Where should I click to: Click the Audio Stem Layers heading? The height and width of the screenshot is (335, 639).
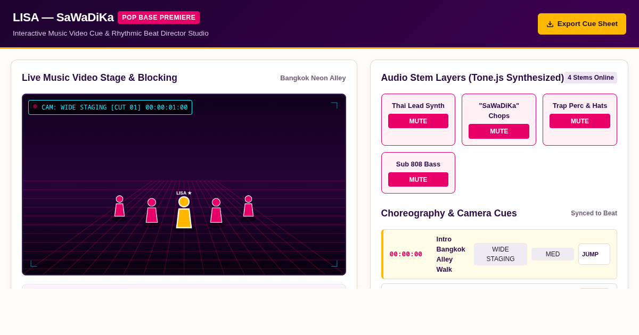472,78
